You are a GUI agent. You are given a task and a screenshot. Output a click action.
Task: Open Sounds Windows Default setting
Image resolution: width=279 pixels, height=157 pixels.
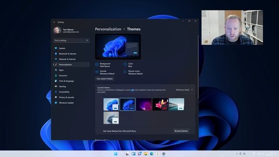tap(105, 72)
